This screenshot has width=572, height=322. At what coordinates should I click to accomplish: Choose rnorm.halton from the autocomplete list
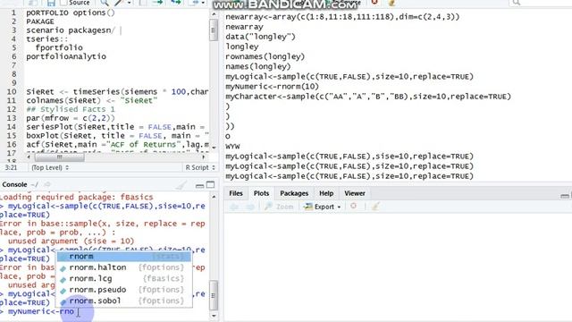123,267
